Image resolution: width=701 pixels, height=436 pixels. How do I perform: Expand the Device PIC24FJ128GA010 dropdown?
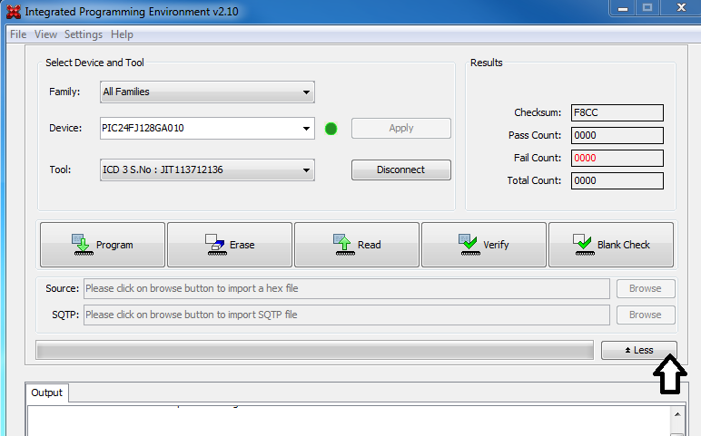[x=306, y=129]
